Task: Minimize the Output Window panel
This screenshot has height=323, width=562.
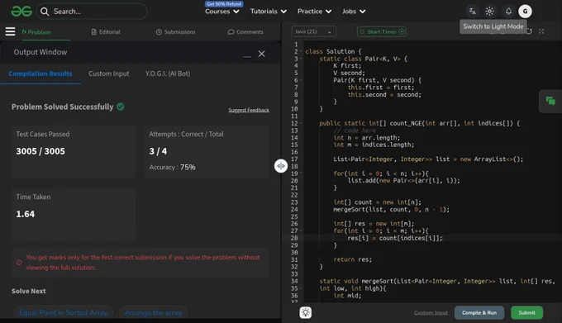Action: (247, 56)
